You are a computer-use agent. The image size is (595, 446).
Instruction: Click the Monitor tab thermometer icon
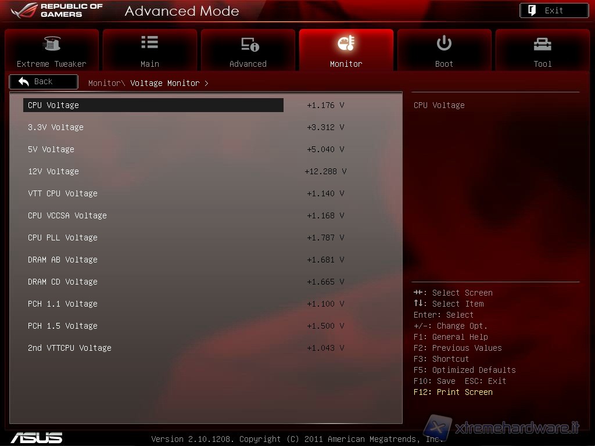(x=346, y=43)
